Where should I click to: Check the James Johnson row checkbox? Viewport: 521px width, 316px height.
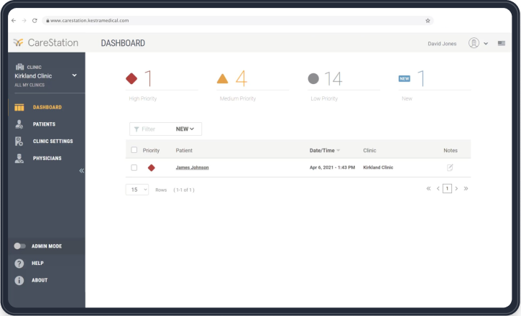point(134,167)
